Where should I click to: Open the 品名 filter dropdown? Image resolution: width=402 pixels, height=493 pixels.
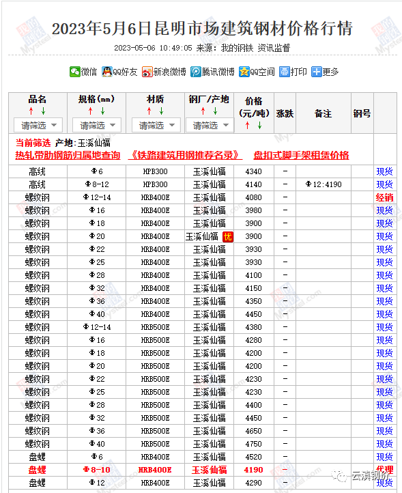[x=38, y=125]
